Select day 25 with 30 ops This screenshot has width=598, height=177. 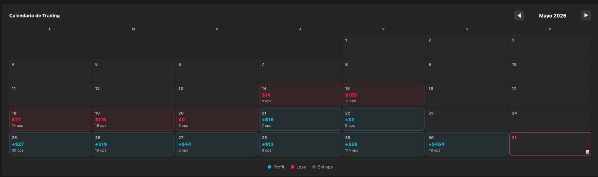point(50,144)
